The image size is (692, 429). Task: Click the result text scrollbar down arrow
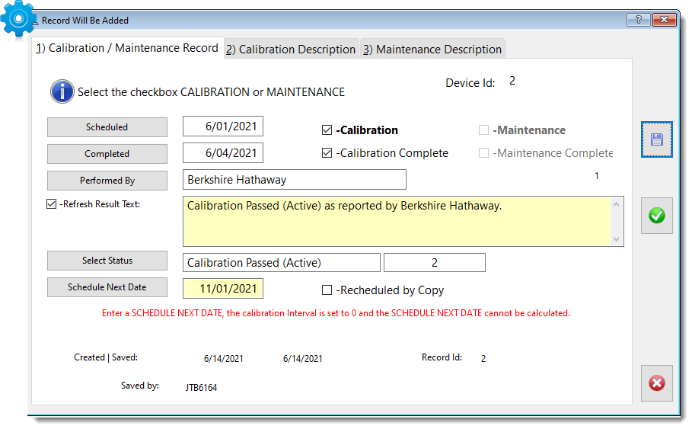pos(617,239)
